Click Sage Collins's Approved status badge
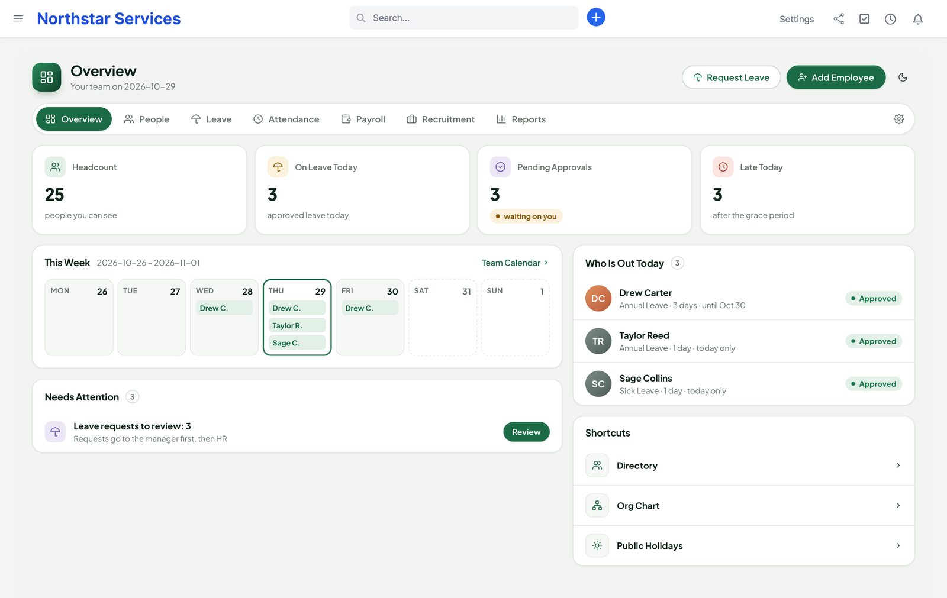The height and width of the screenshot is (598, 947). pyautogui.click(x=874, y=384)
